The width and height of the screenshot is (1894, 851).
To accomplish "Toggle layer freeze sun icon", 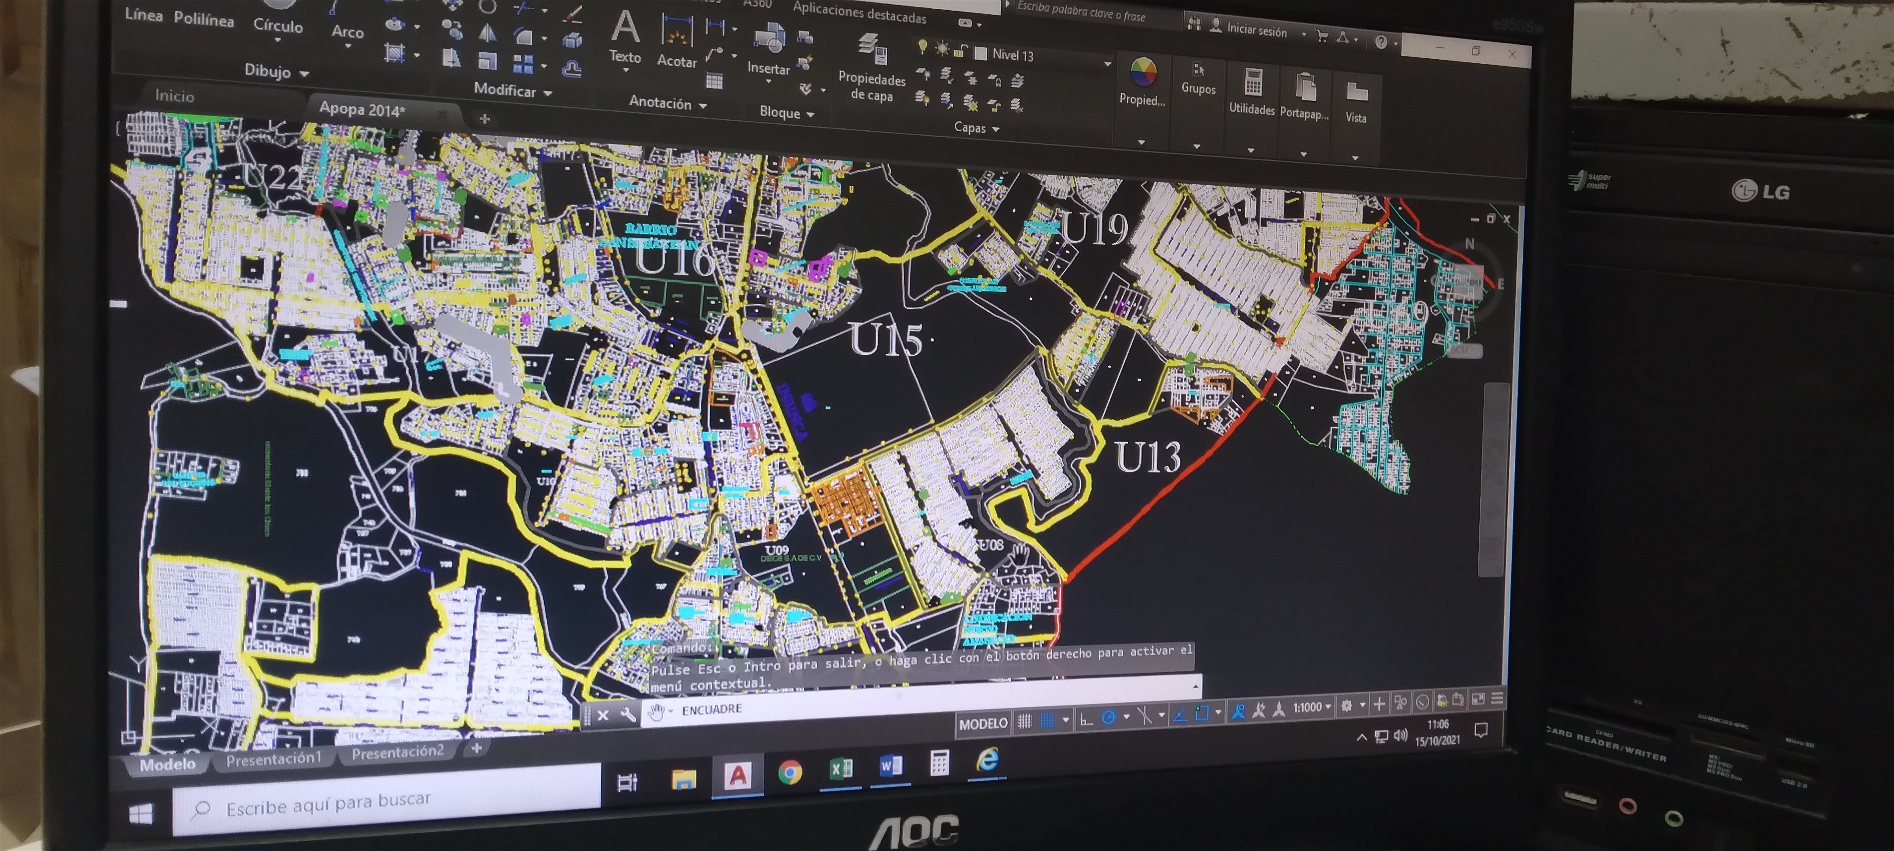I will click(942, 49).
